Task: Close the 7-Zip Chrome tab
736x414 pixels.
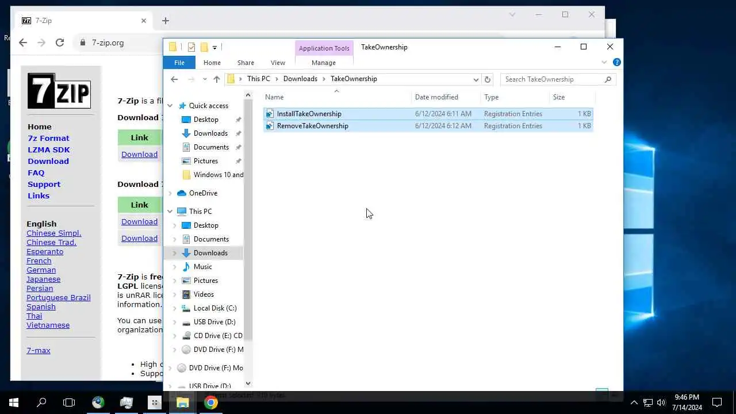Action: tap(144, 21)
